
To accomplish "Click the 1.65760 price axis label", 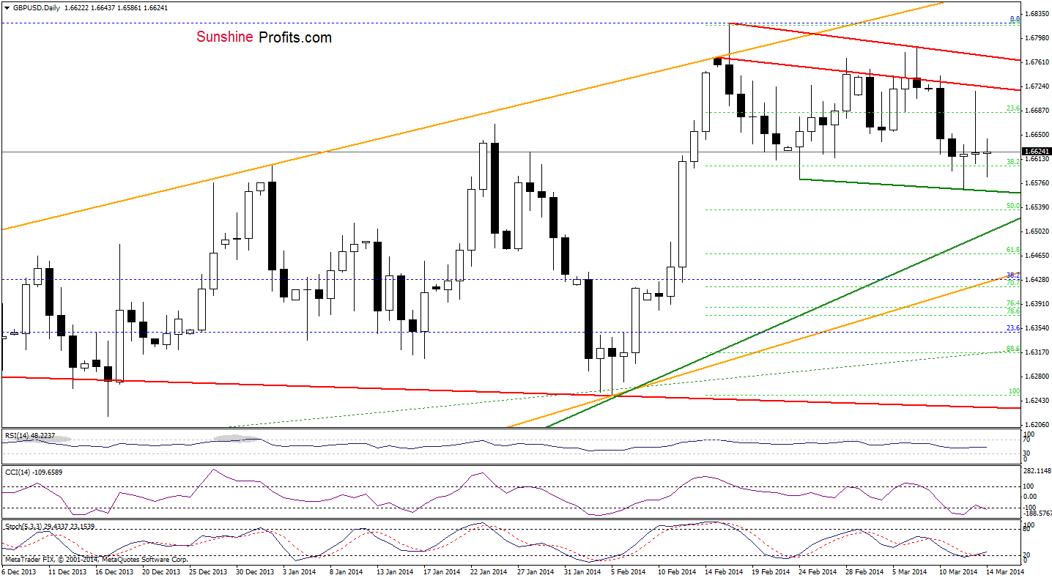I will [1038, 183].
